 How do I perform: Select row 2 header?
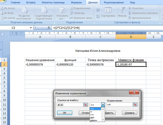point(4,65)
